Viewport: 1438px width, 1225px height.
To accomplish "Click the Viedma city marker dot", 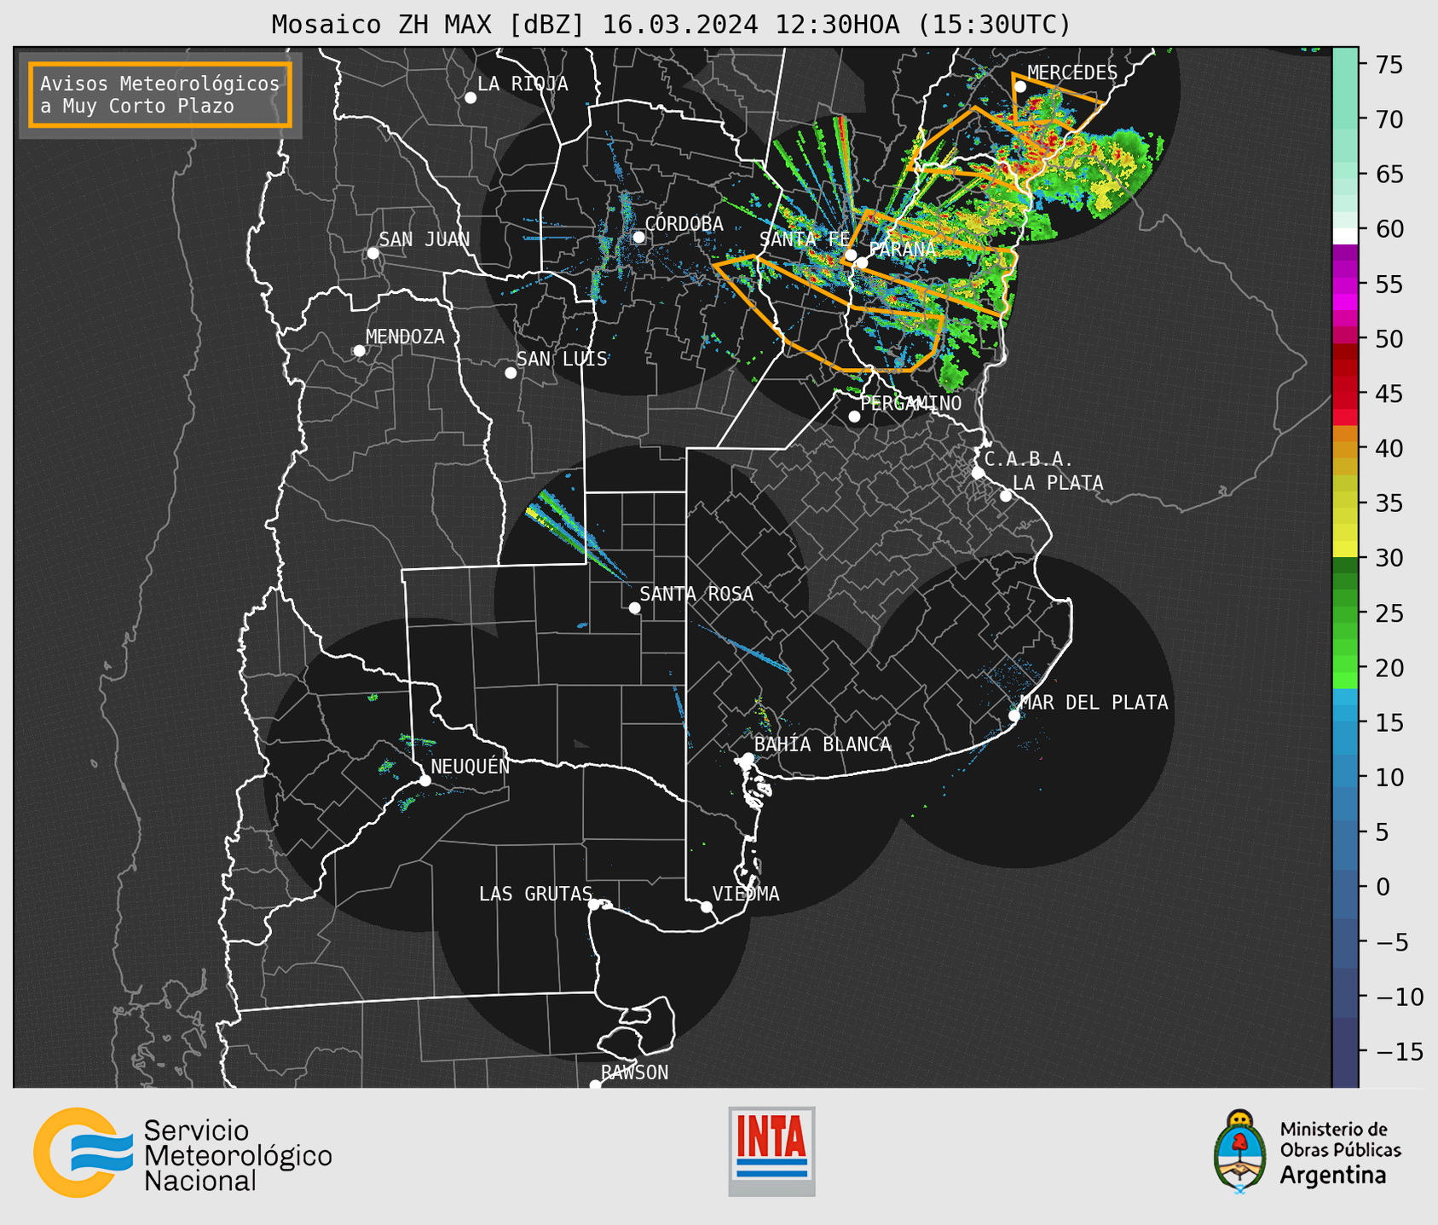I will (707, 906).
